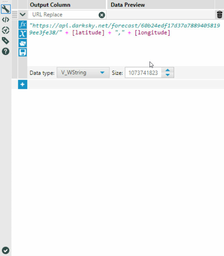Click the drag handle of the expression
The width and height of the screenshot is (224, 256).
click(x=15, y=15)
